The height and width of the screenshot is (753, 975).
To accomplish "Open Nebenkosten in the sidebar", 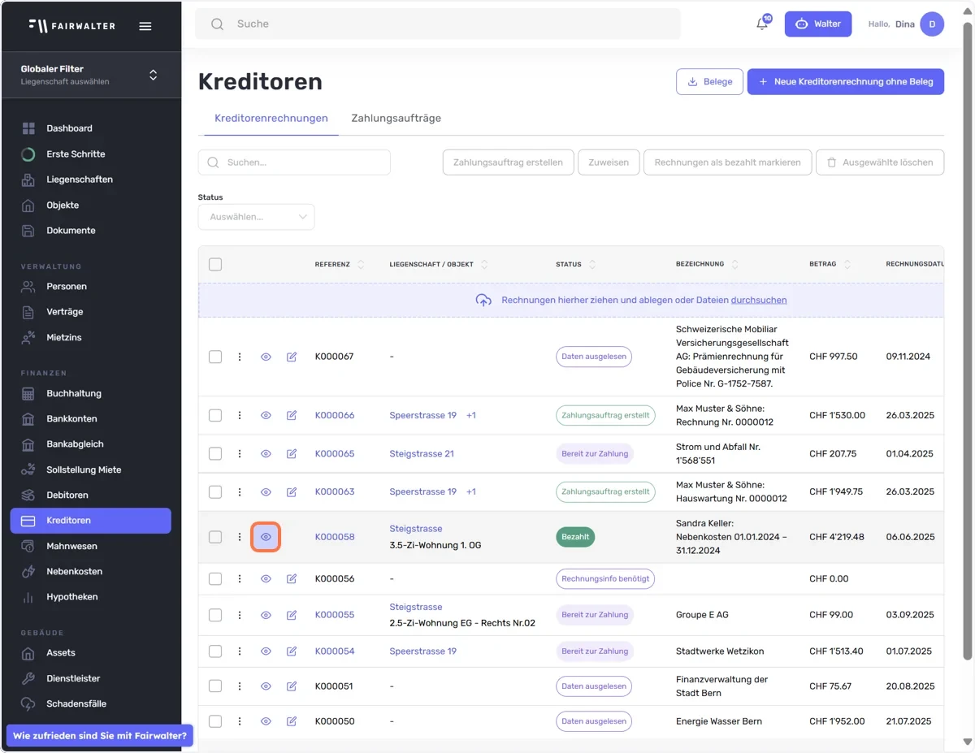I will point(74,571).
